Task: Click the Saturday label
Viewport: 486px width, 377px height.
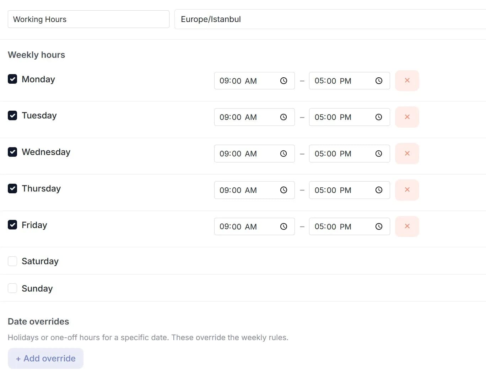Action: 40,261
